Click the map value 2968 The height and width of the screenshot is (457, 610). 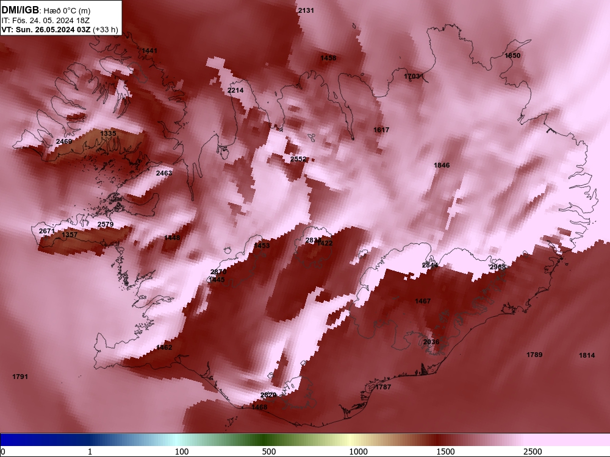coord(498,267)
